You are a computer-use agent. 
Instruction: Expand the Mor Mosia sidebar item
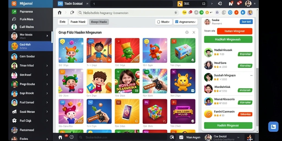[x=47, y=36]
